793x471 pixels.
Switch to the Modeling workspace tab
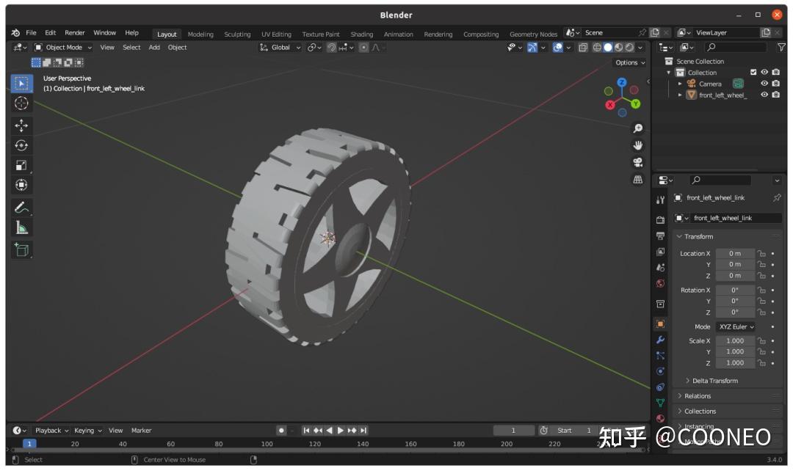click(x=200, y=34)
